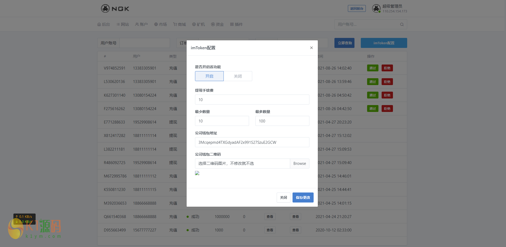Focus the 提现手续费 fee input field

point(252,100)
